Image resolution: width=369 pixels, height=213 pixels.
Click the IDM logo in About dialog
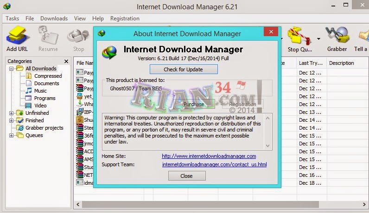(x=109, y=52)
